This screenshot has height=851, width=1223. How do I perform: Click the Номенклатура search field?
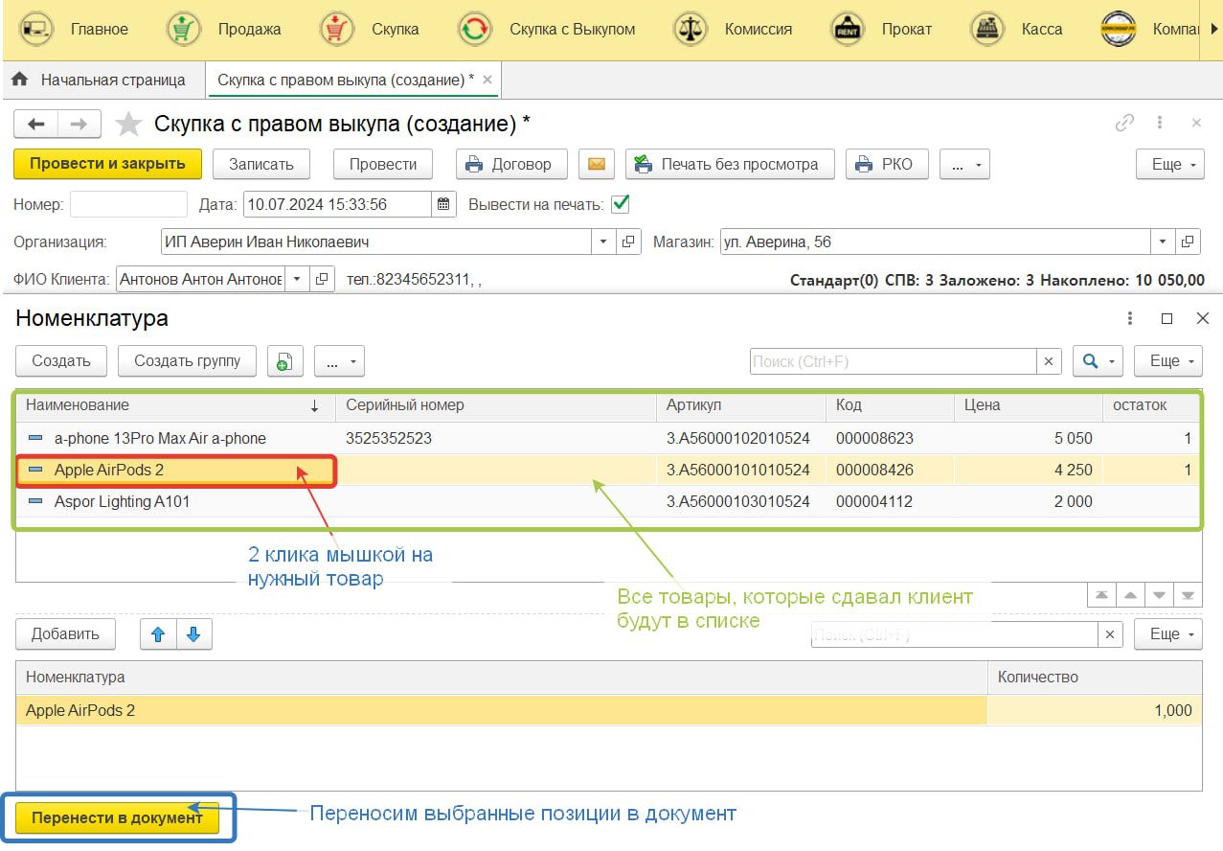click(x=893, y=361)
